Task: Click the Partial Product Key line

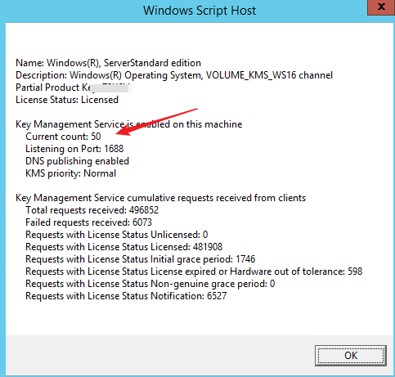Action: tap(74, 88)
